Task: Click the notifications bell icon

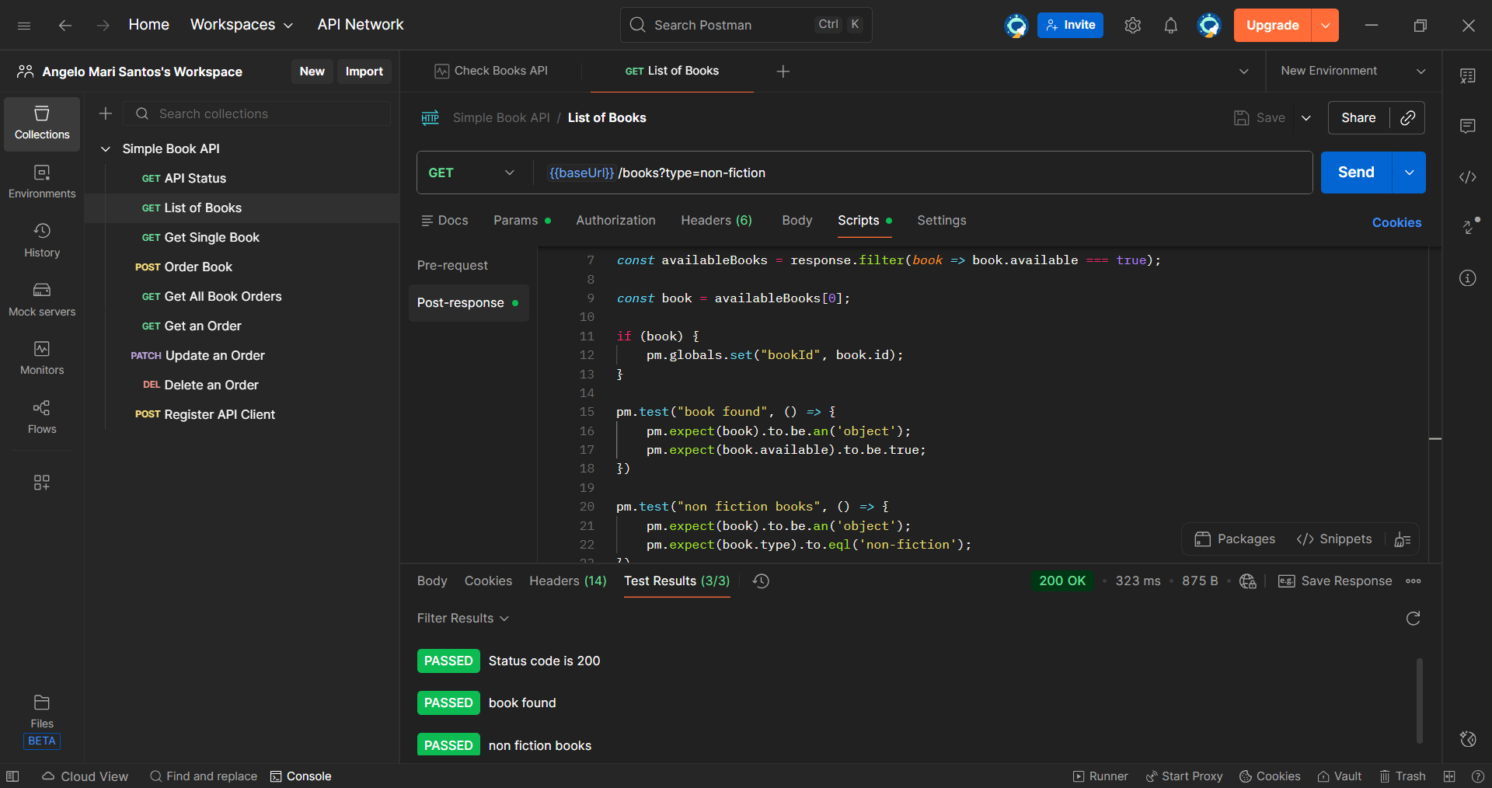Action: click(1170, 26)
